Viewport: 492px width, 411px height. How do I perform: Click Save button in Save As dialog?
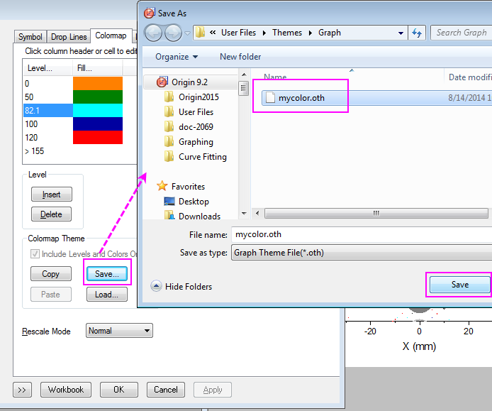pos(459,285)
